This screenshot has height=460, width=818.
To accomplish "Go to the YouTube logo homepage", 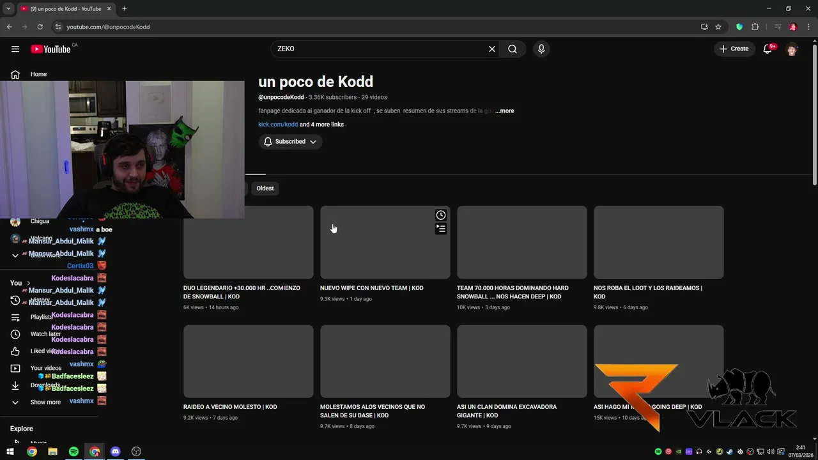I will [x=50, y=49].
